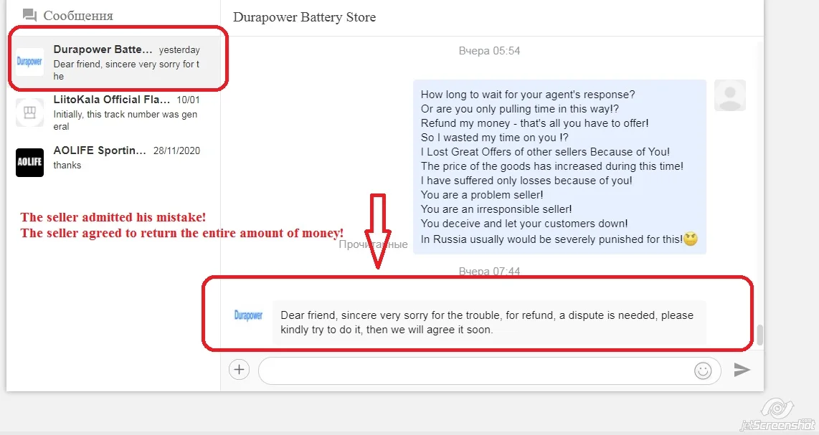Image resolution: width=819 pixels, height=435 pixels.
Task: Click the Durapower logo in conversation list
Action: 29,62
